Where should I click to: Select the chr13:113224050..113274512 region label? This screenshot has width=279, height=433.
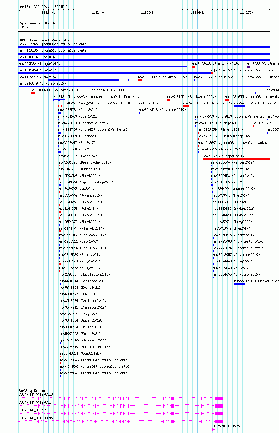pyautogui.click(x=43, y=7)
